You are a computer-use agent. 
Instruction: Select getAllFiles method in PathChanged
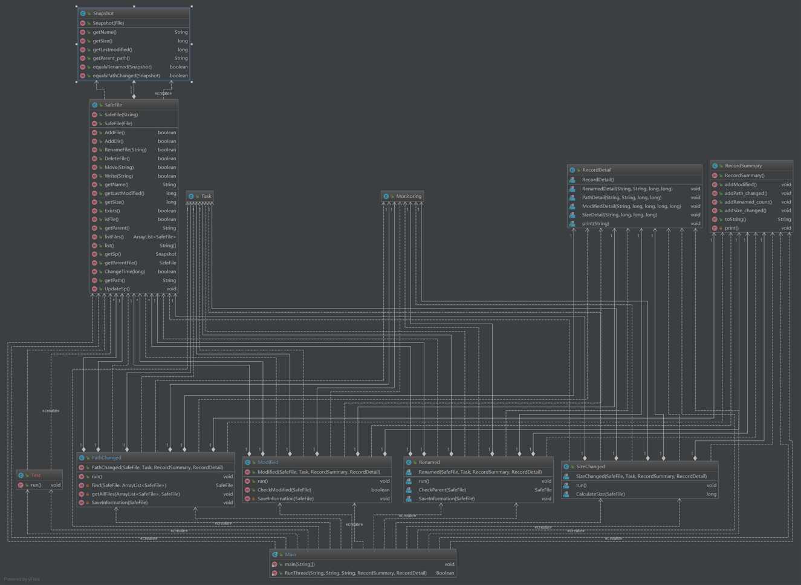point(155,494)
